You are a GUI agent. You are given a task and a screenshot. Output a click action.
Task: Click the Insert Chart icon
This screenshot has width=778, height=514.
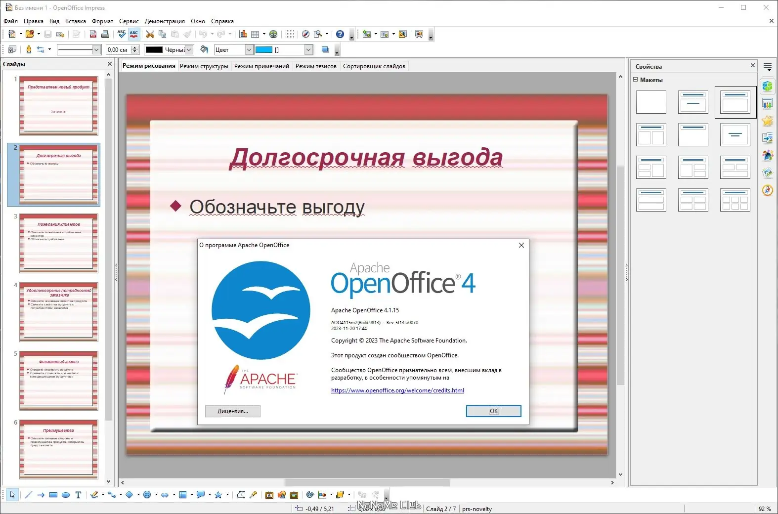(243, 34)
